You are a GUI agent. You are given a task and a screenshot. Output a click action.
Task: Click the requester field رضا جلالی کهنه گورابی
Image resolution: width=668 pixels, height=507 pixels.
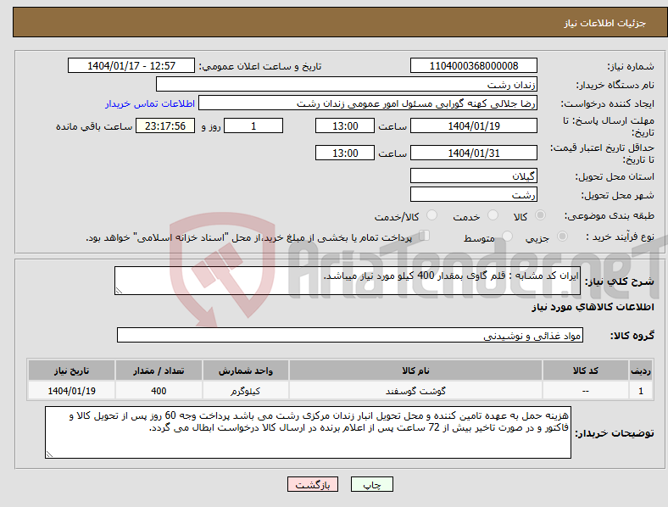pos(368,103)
